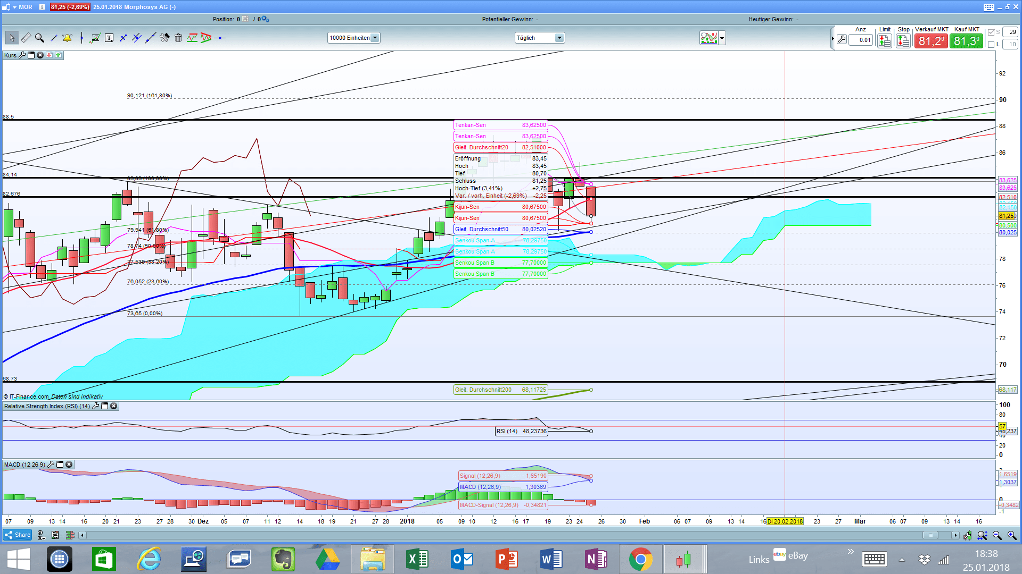Expand the add indicator dropdown arrow
1022x574 pixels.
(x=722, y=38)
